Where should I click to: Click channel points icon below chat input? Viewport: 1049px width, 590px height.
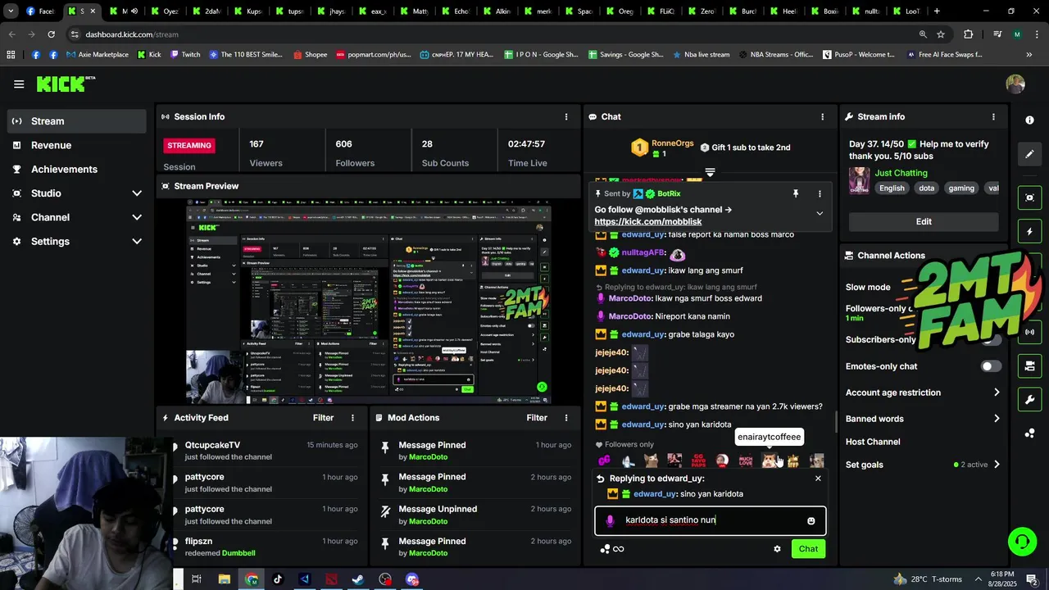(605, 549)
